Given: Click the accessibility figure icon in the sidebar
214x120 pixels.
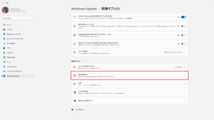Looking at the screenshot, I should [4, 67].
